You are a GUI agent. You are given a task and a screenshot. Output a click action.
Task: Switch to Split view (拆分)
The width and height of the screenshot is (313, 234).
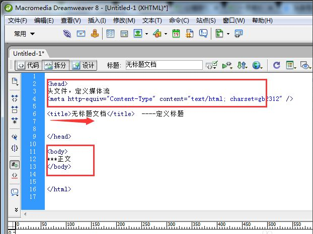[55, 65]
